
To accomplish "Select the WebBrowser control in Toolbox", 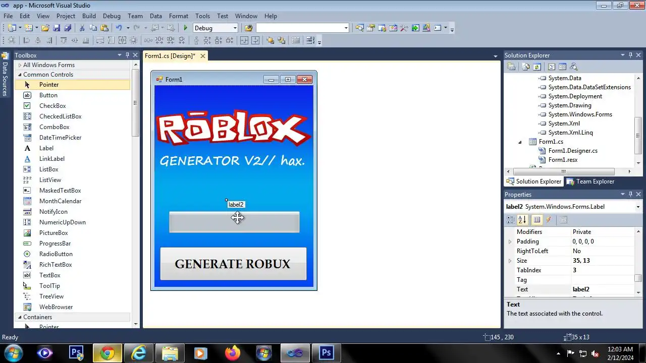I will point(56,307).
